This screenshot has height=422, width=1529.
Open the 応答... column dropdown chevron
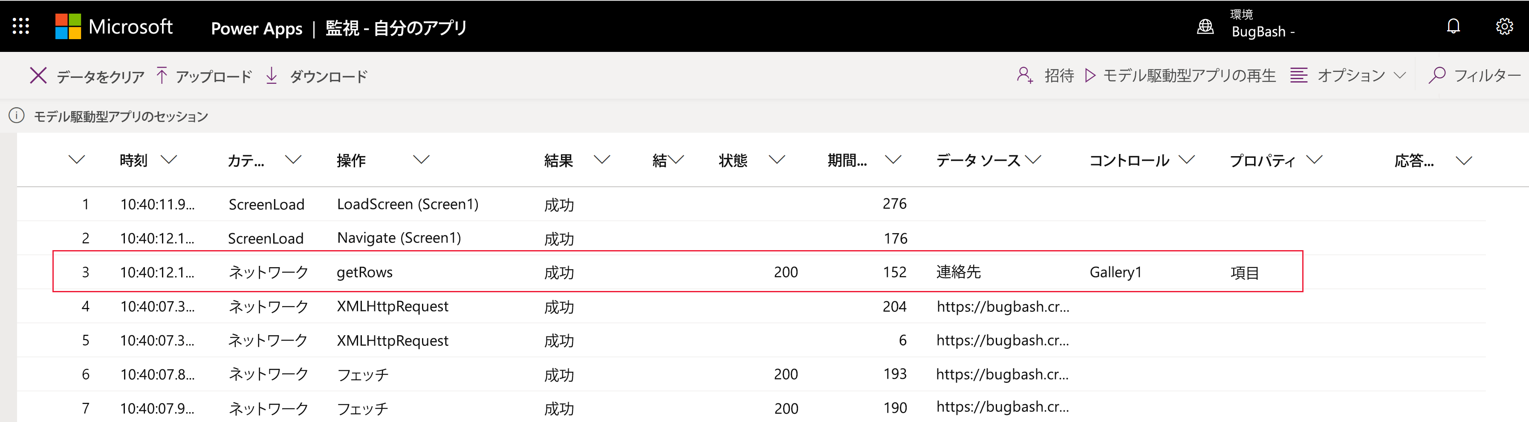tap(1464, 161)
